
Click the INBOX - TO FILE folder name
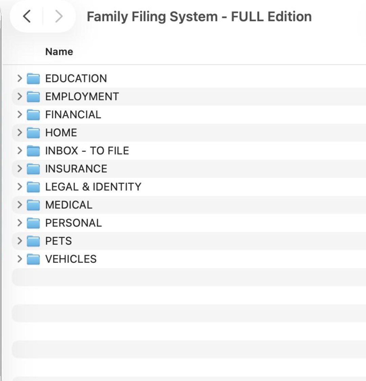point(87,151)
